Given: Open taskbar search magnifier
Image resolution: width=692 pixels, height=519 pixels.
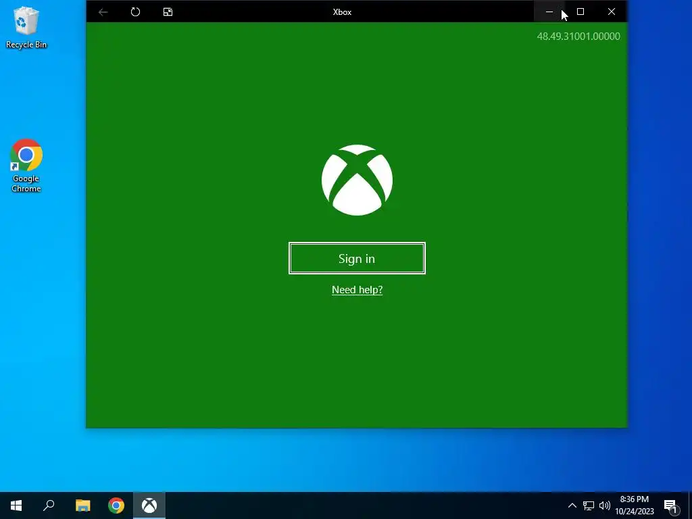Looking at the screenshot, I should [x=49, y=505].
